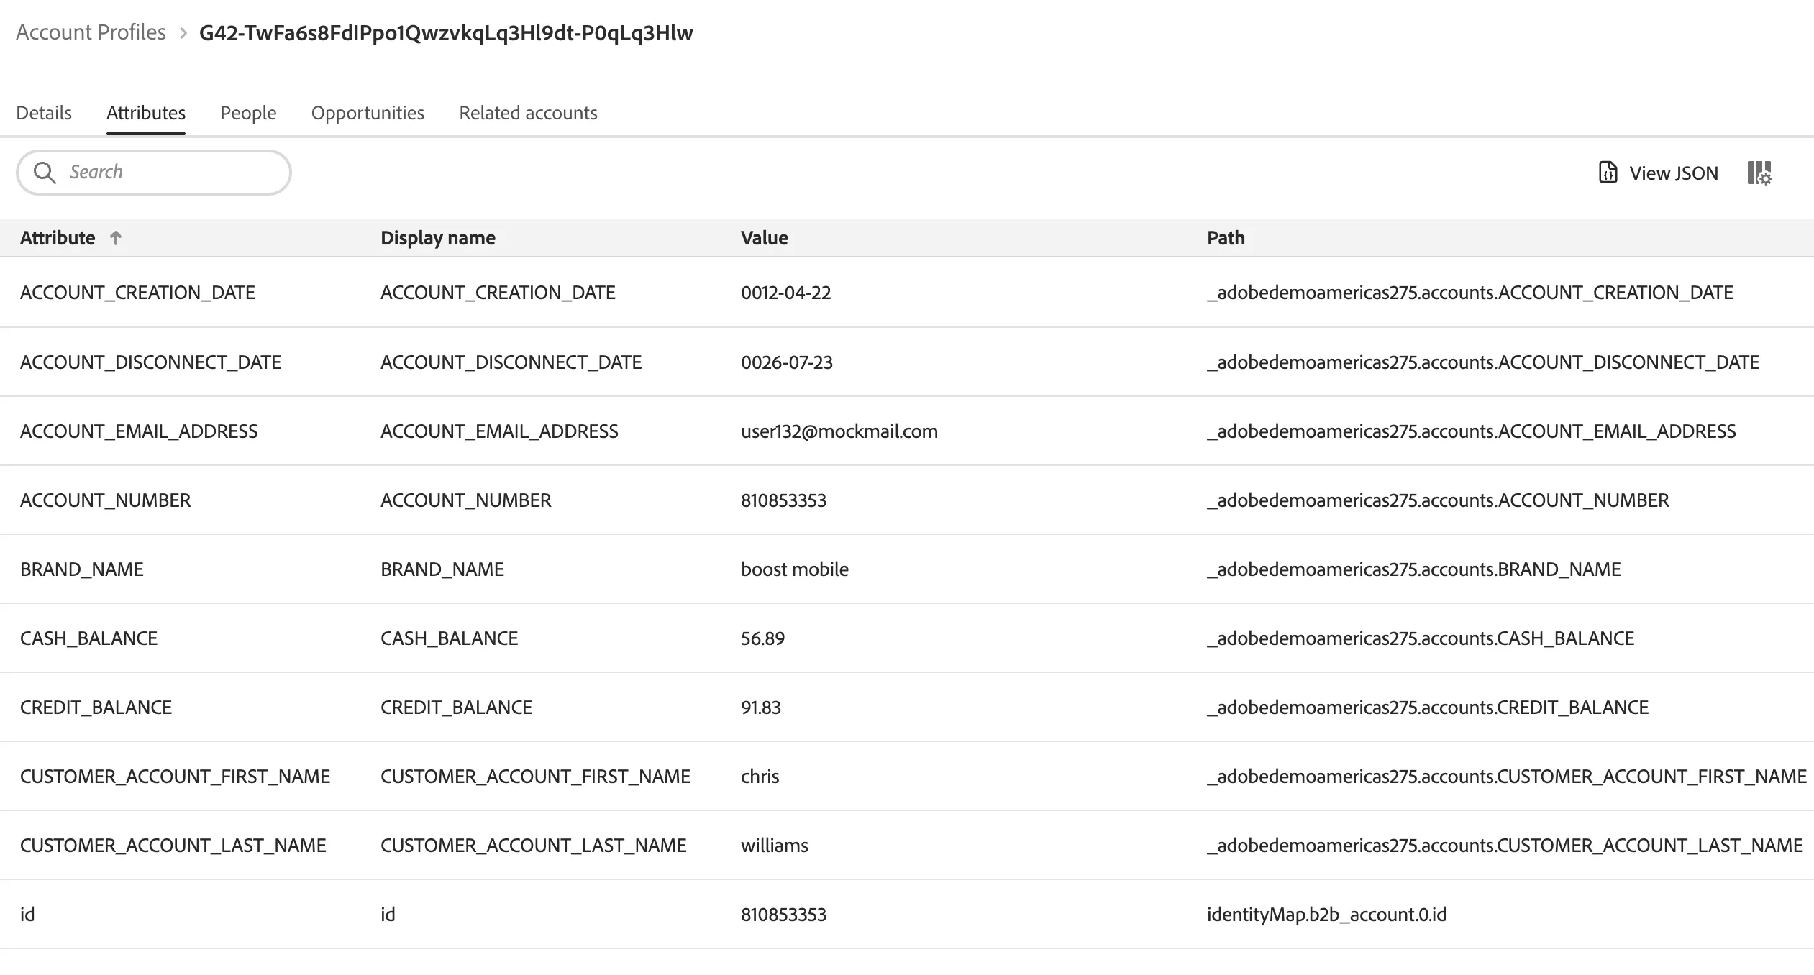Image resolution: width=1814 pixels, height=975 pixels.
Task: Click the Path column header
Action: 1226,238
